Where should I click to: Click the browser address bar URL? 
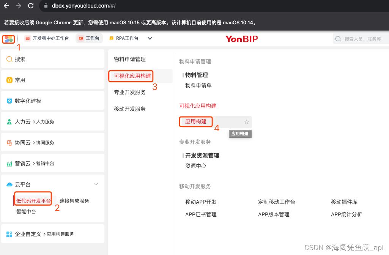83,6
